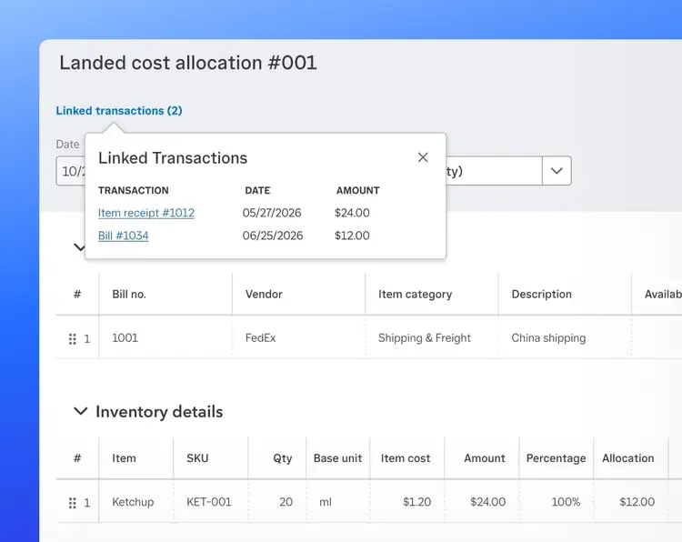Select bill number 1001 cell
The image size is (682, 542).
click(165, 337)
